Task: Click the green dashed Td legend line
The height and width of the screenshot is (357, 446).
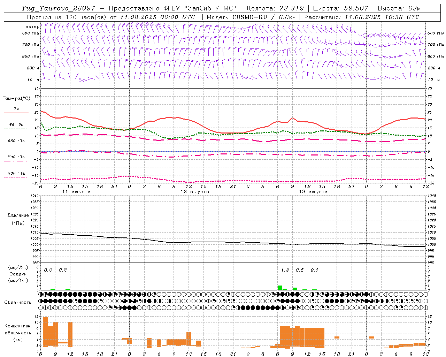Action: [x=16, y=129]
